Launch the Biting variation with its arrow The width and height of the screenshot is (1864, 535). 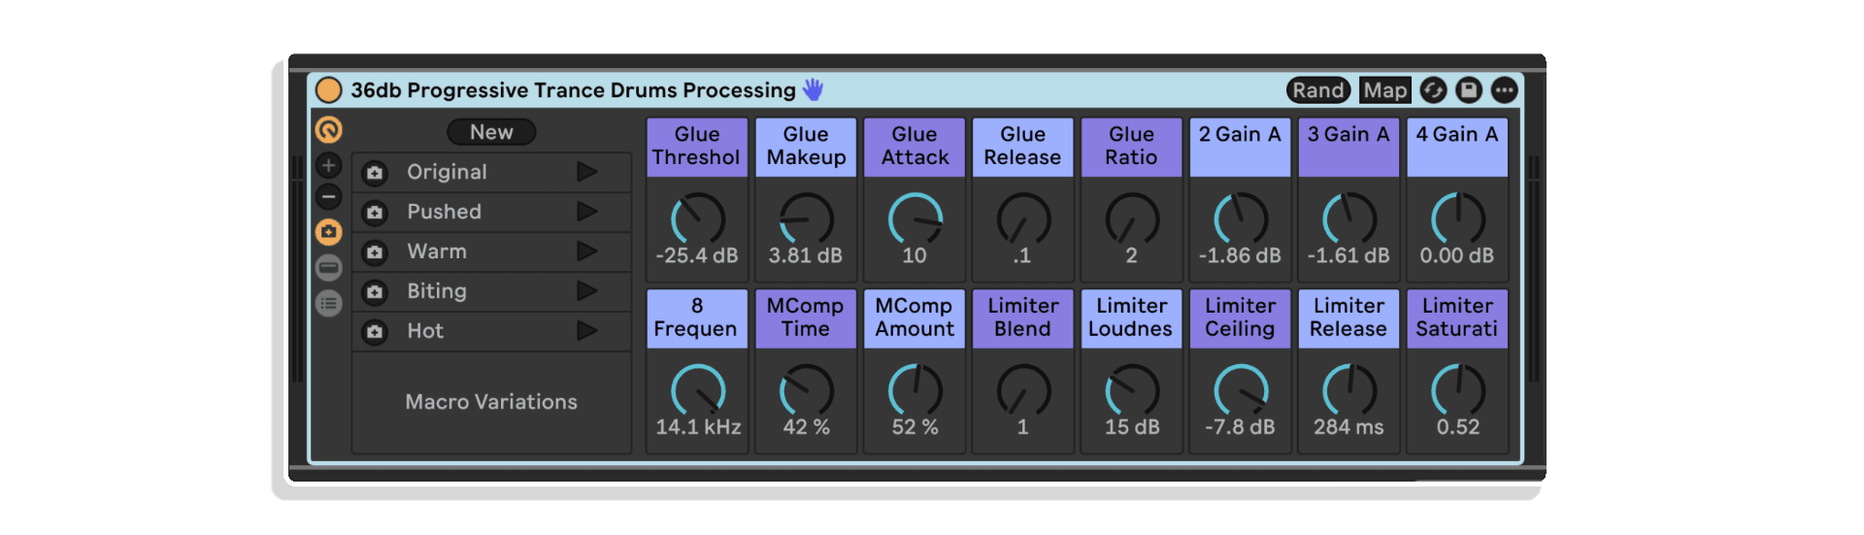[586, 291]
